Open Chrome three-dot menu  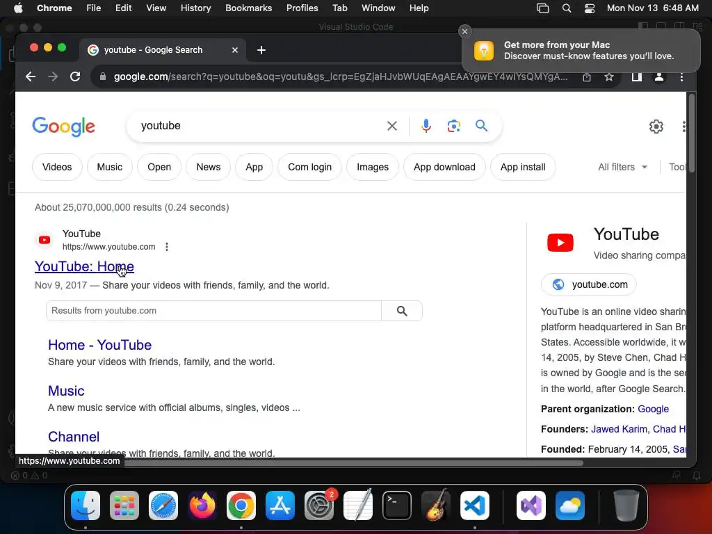pos(681,77)
